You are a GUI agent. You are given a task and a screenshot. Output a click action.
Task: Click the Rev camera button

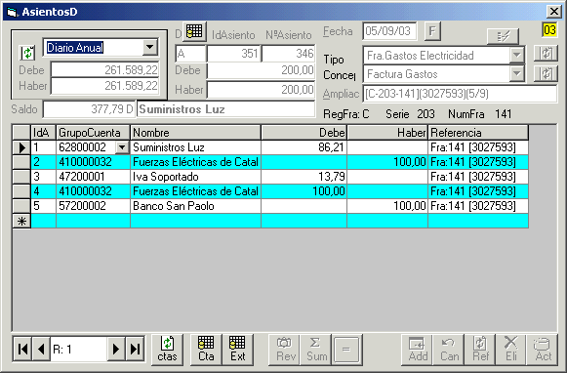coord(285,350)
